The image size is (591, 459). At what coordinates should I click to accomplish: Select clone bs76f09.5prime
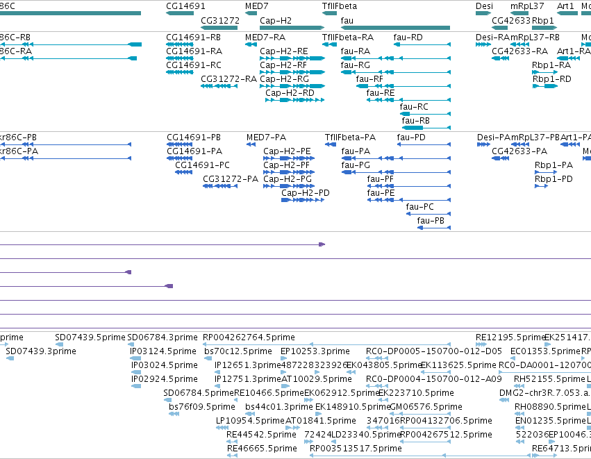(x=202, y=407)
